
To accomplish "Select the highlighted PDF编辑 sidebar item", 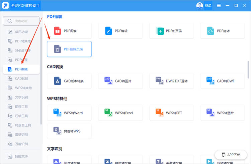I will point(21,69).
